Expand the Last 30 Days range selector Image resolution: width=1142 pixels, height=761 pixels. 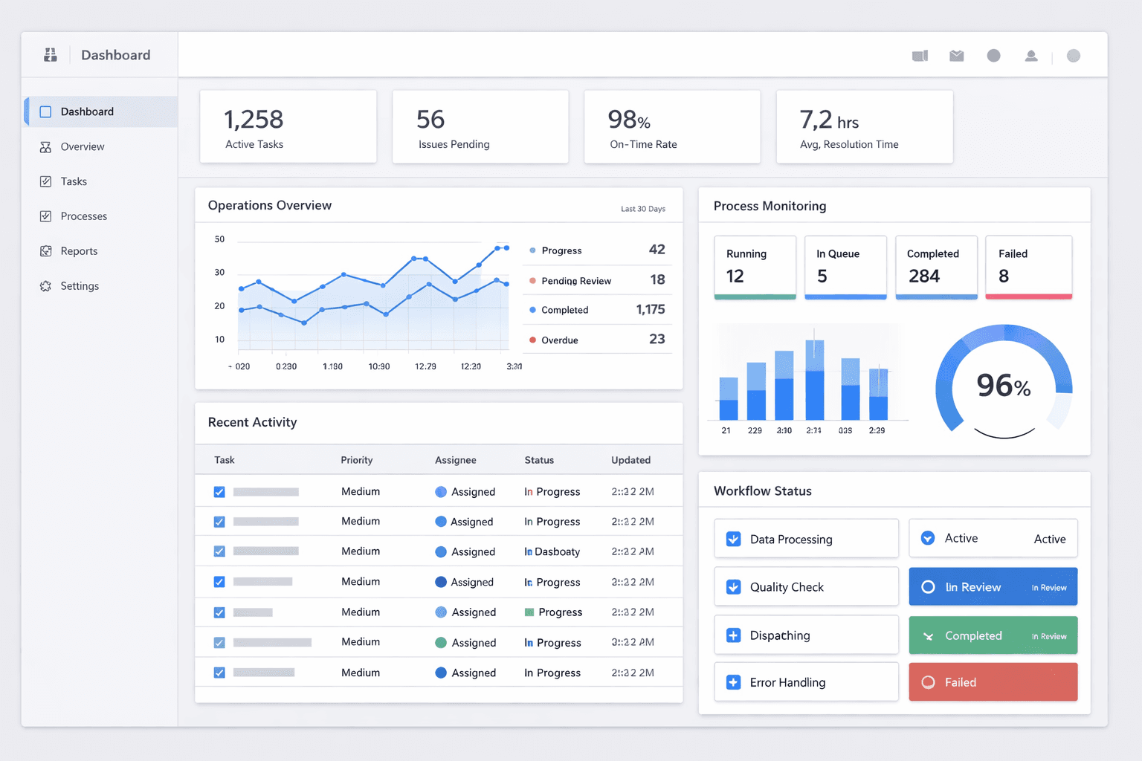click(642, 209)
